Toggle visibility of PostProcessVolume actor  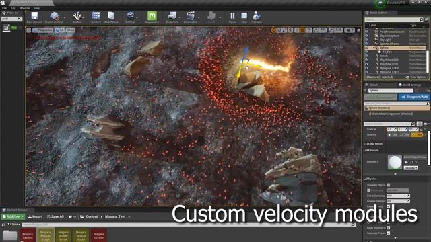(x=366, y=32)
